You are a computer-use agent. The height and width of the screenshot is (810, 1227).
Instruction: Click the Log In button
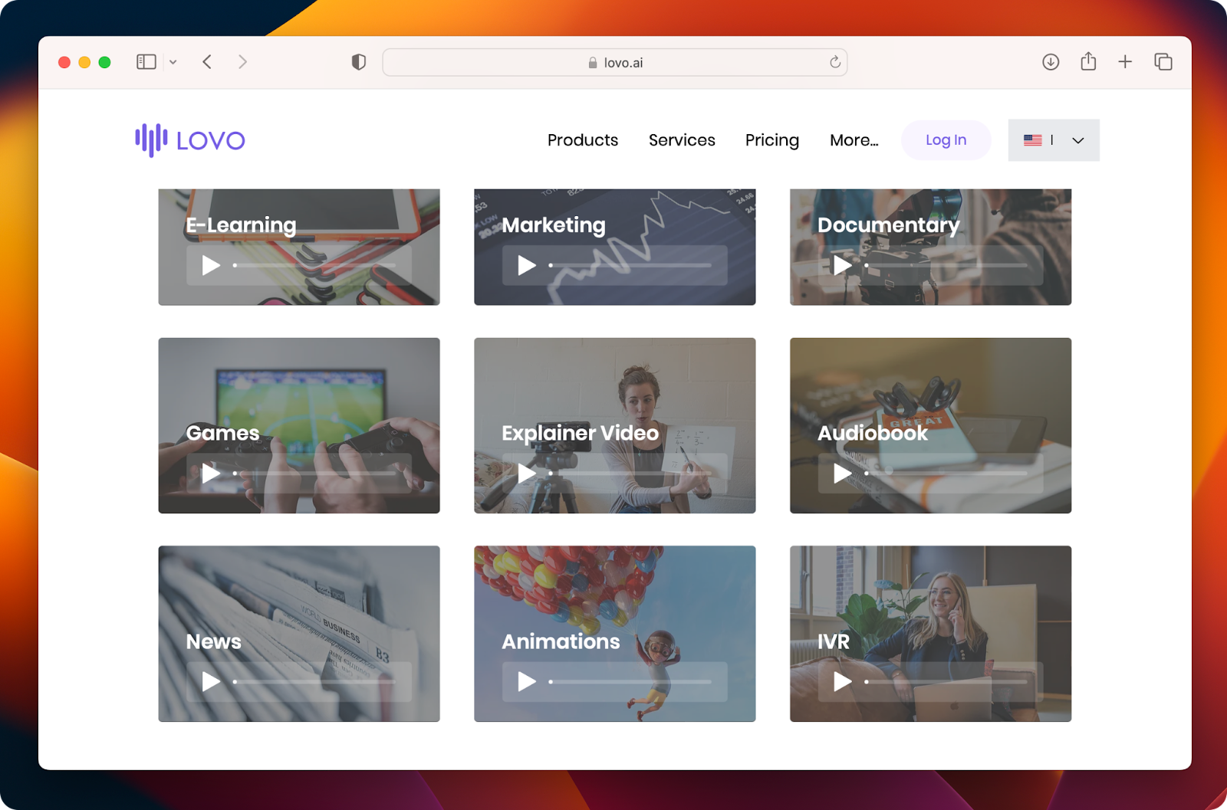[946, 140]
